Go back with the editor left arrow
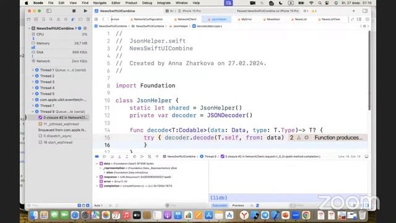 click(103, 19)
